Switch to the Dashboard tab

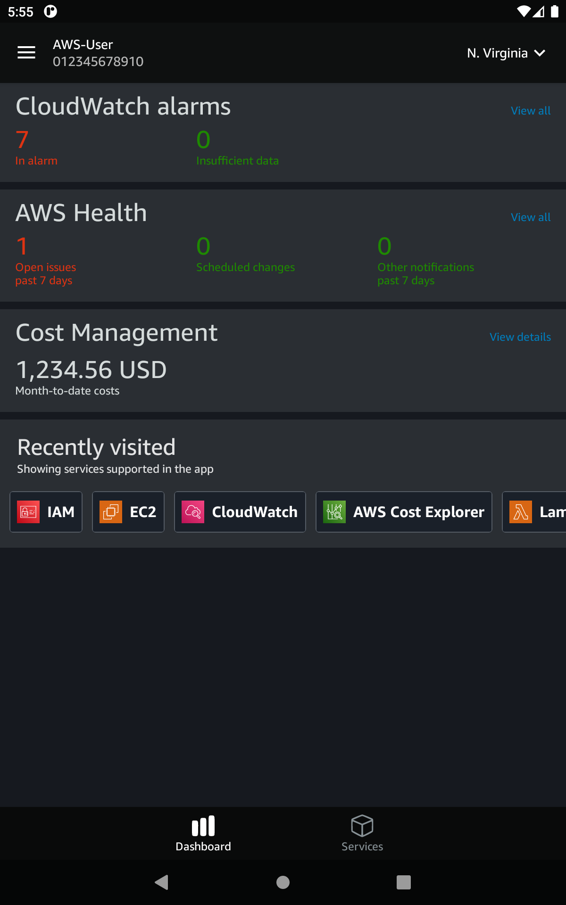coord(203,832)
